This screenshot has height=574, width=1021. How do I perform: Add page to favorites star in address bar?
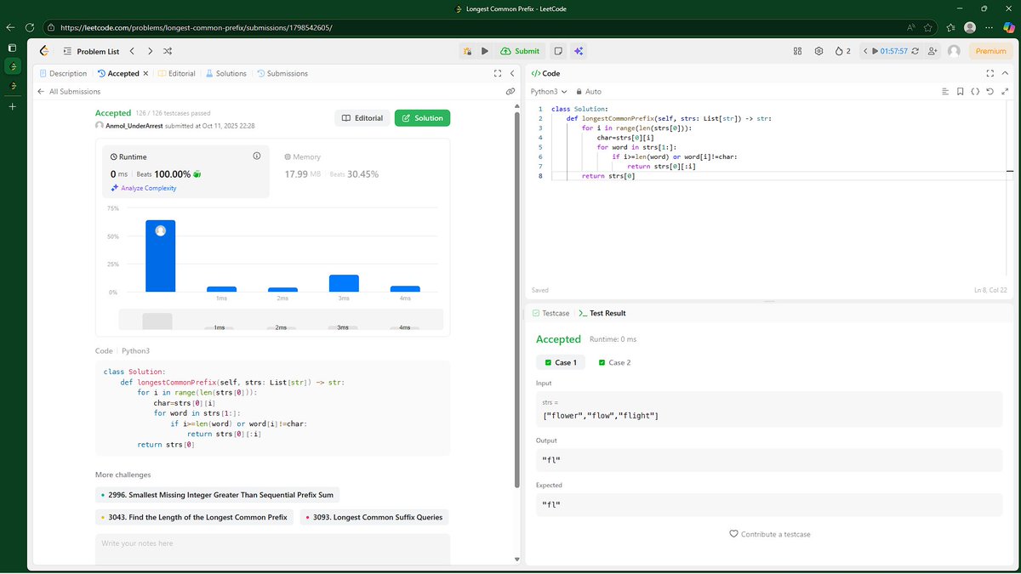pos(928,27)
